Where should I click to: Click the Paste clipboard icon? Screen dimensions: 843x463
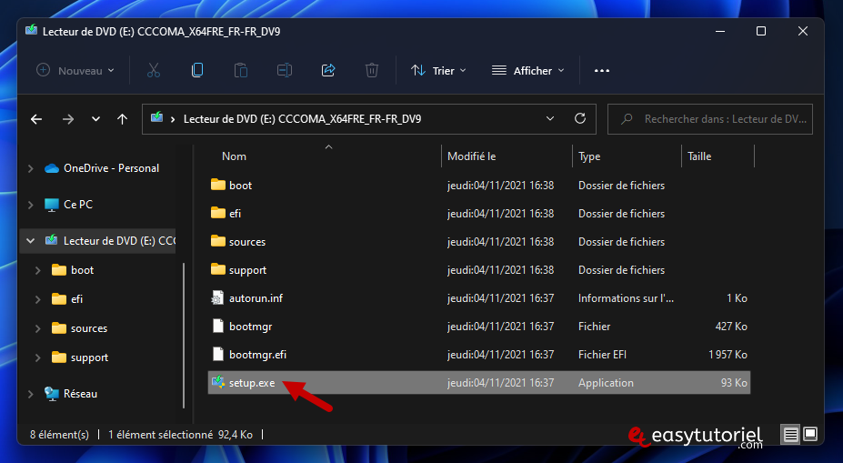coord(241,70)
